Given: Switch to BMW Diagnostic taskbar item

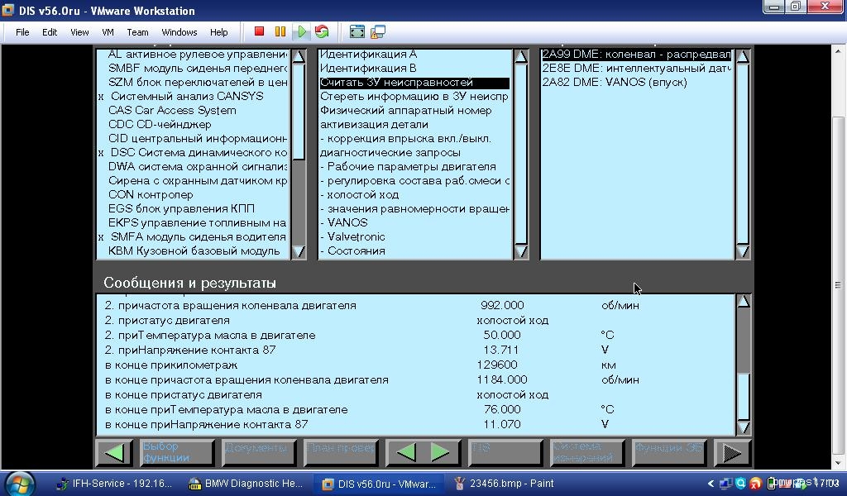Looking at the screenshot, I should (x=246, y=484).
